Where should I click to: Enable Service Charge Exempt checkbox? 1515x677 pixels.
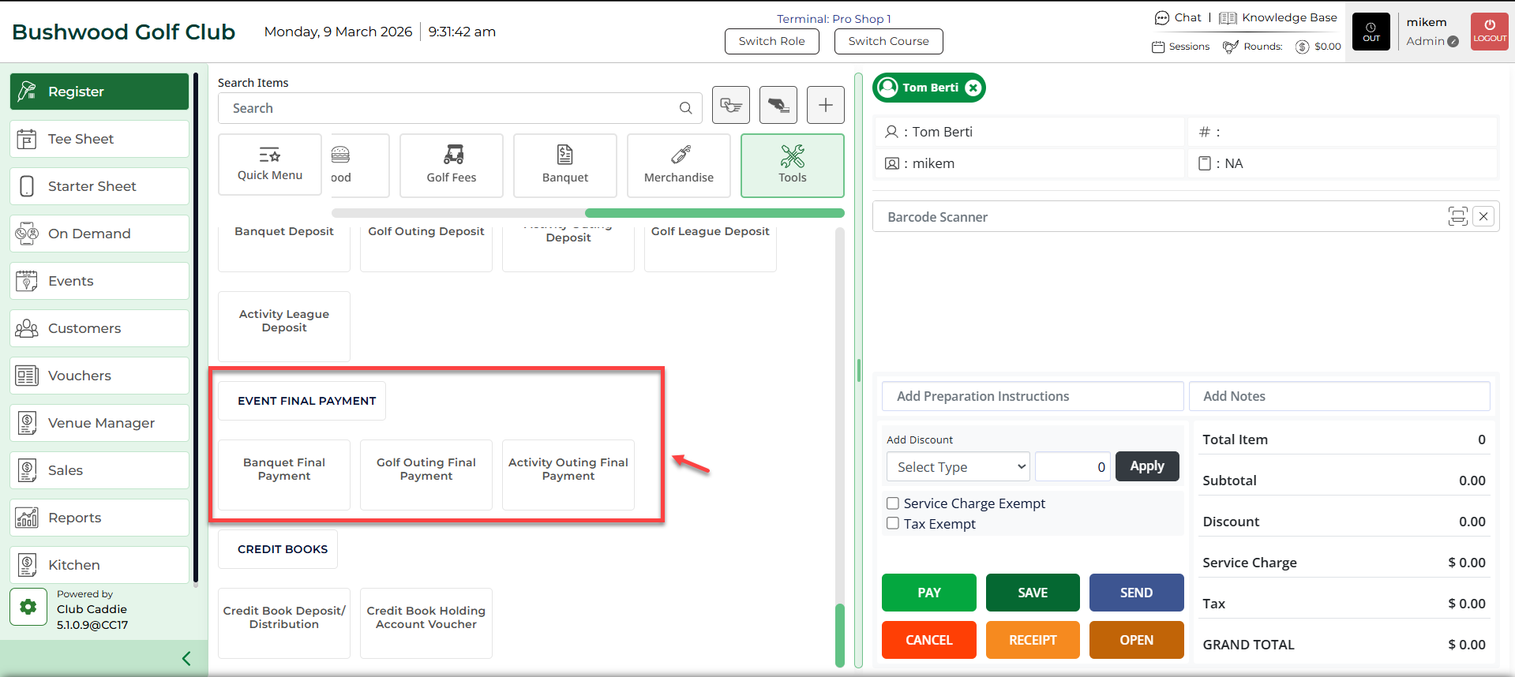coord(893,503)
